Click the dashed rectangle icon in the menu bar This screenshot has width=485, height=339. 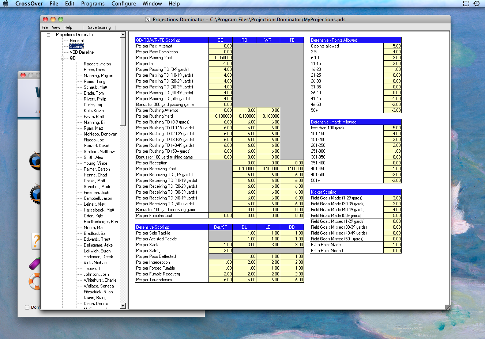tap(466, 3)
